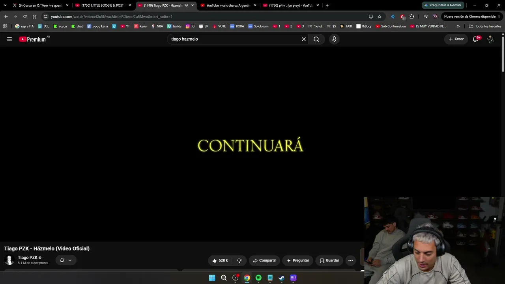Open media controls in Chrome toolbar
505x284 pixels.
click(x=426, y=17)
